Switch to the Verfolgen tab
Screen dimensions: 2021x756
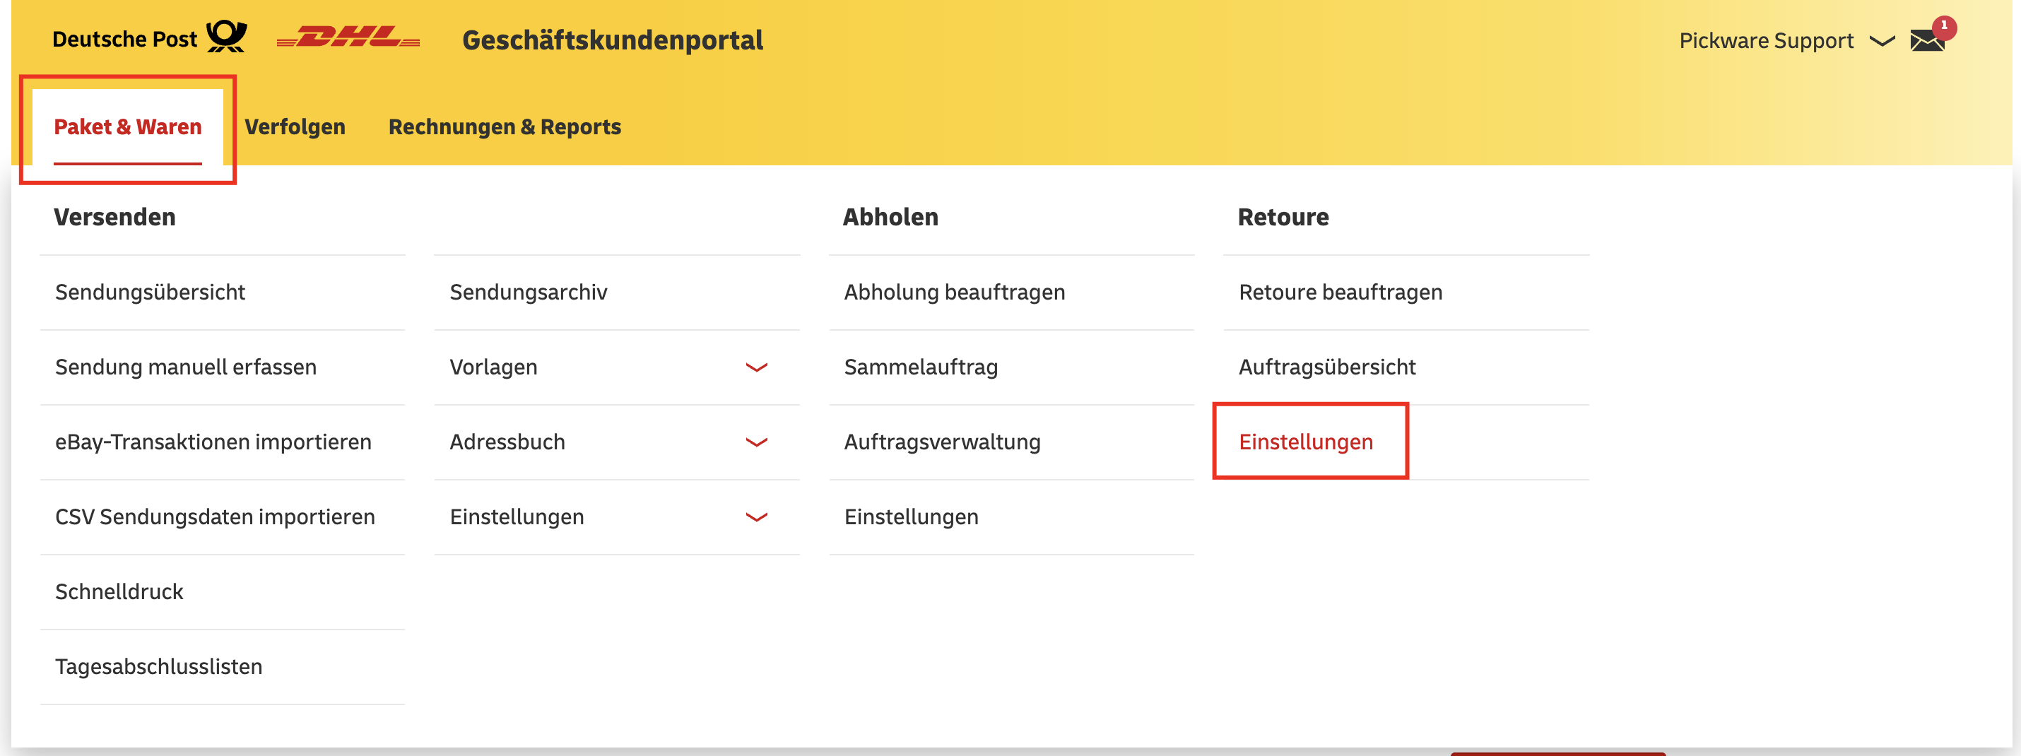coord(294,126)
